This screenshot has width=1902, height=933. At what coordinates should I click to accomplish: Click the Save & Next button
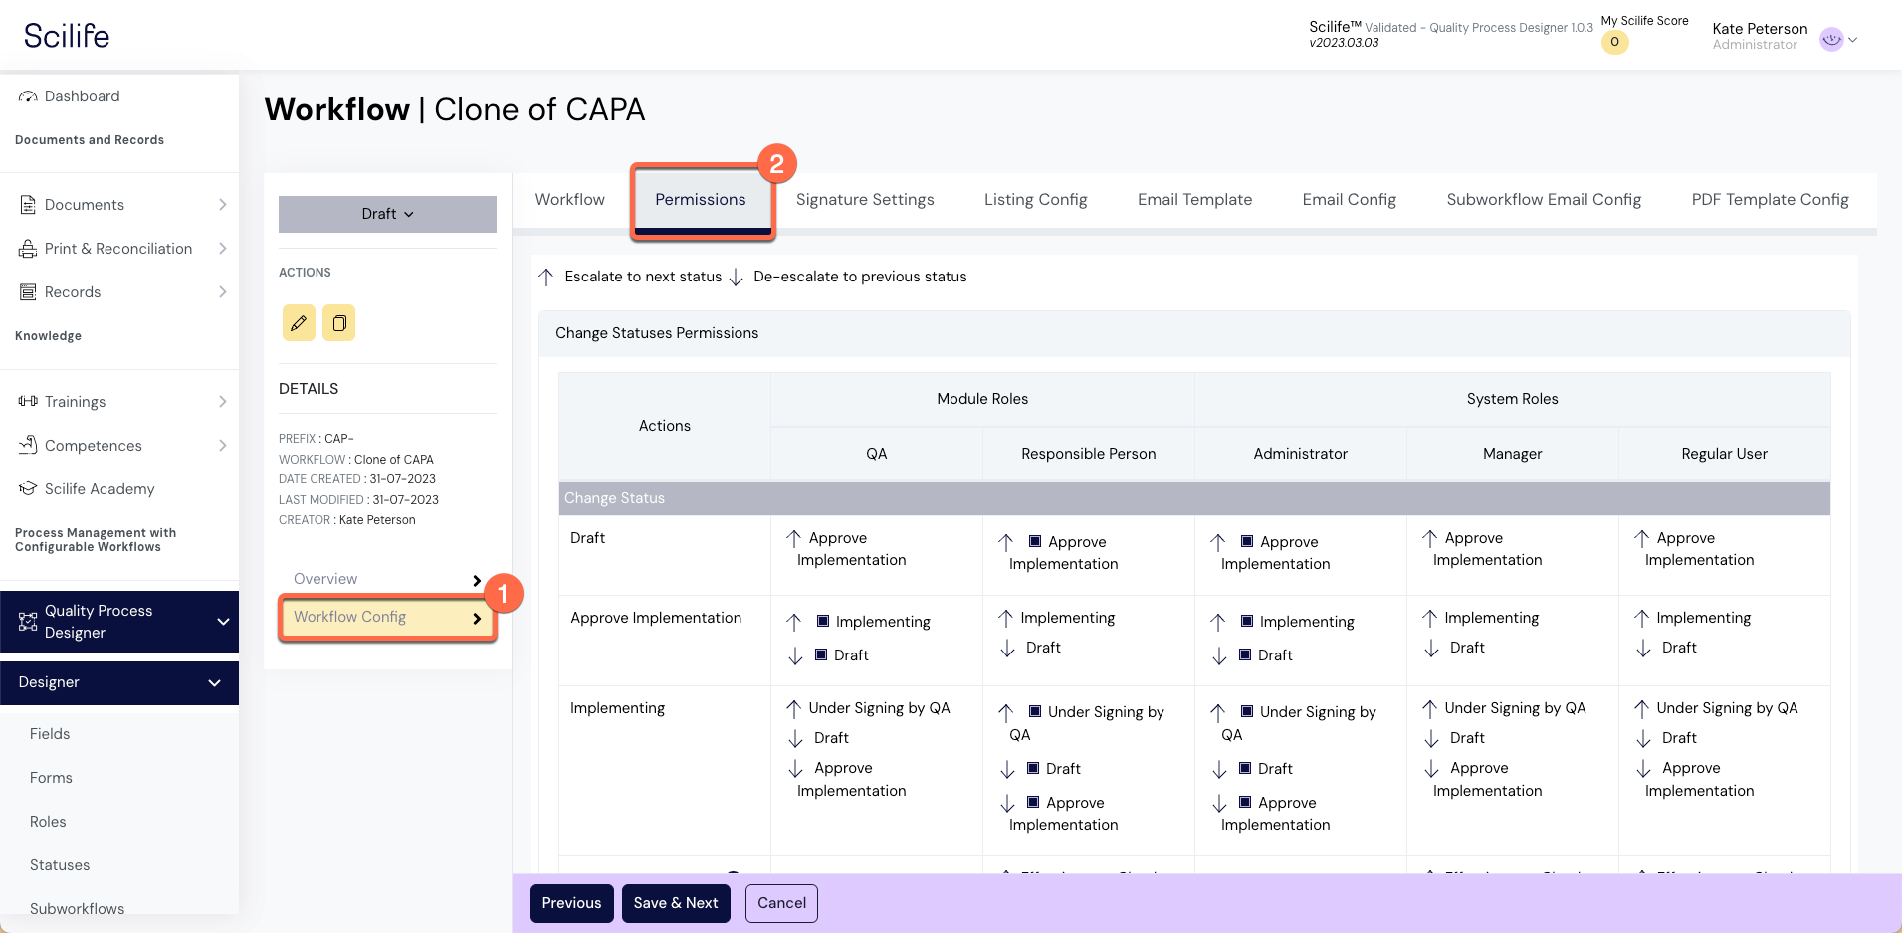pyautogui.click(x=676, y=903)
